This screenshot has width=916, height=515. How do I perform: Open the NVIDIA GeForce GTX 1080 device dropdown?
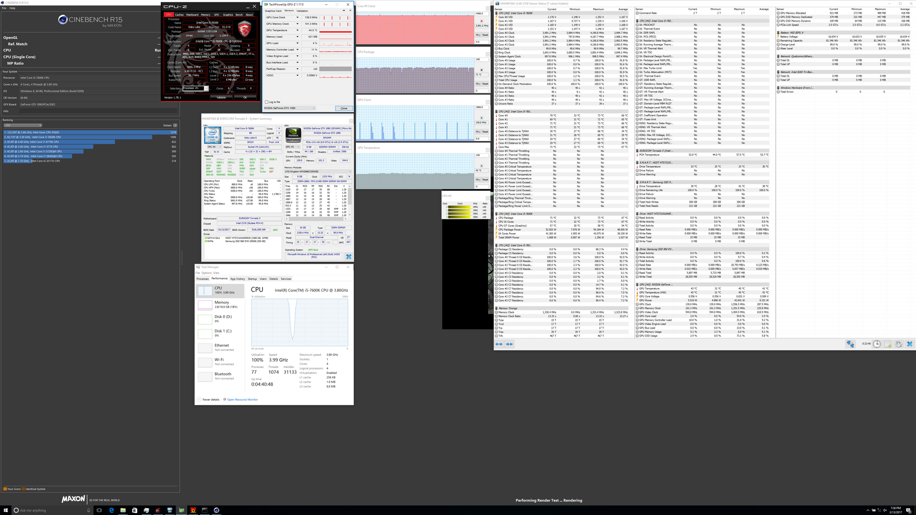click(x=290, y=108)
